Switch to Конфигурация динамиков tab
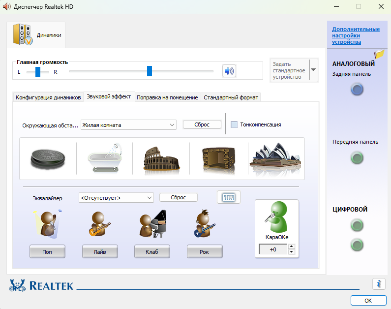The width and height of the screenshot is (391, 309). [48, 97]
